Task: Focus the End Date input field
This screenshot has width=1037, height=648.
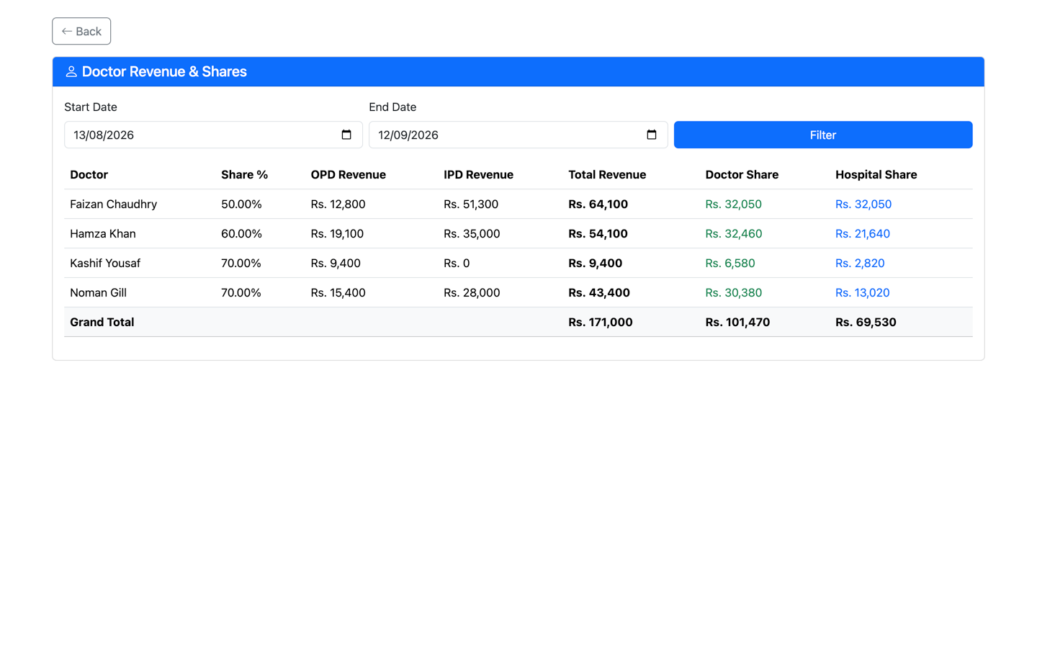Action: pyautogui.click(x=518, y=135)
